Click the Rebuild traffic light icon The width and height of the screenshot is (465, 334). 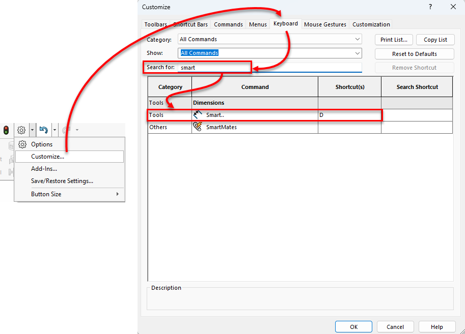[6, 130]
